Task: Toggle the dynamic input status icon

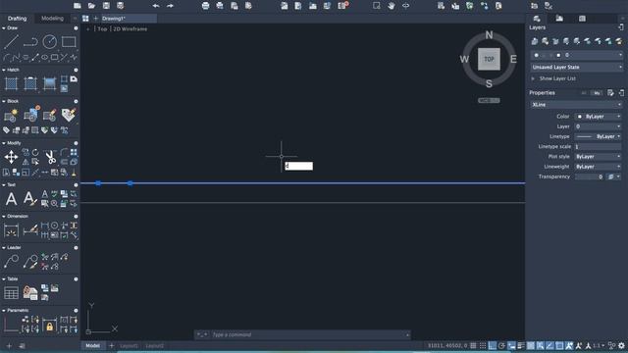Action: (511, 345)
